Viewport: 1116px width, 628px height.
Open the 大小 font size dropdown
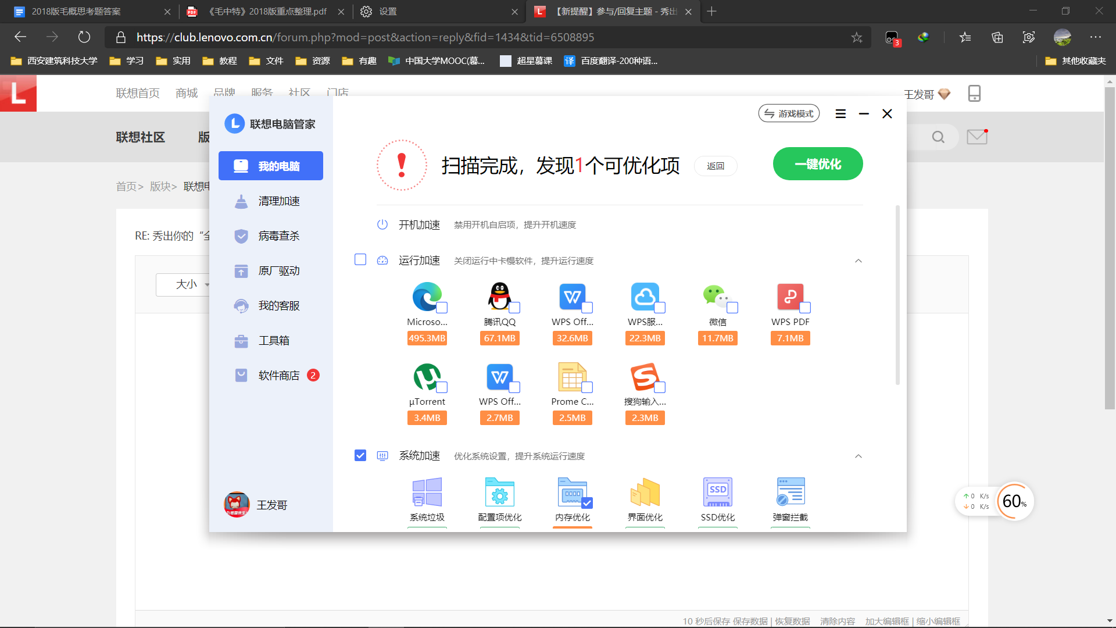(185, 284)
